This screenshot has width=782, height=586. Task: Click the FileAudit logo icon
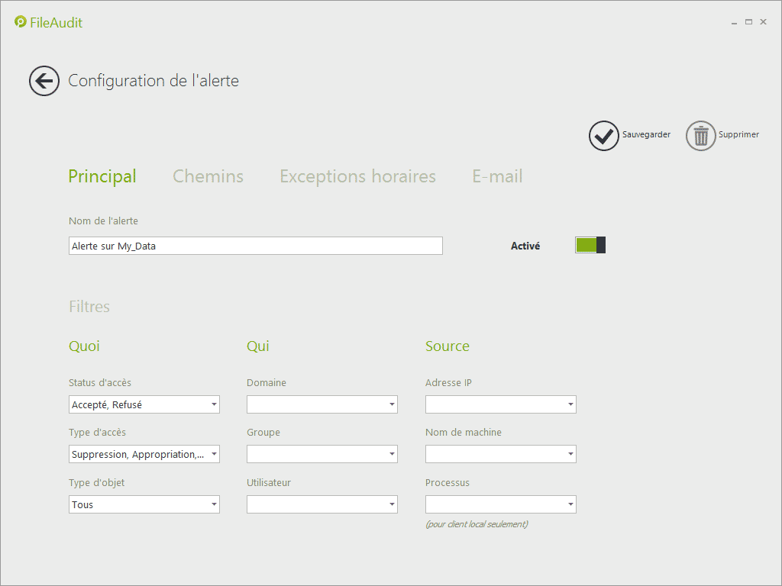[21, 22]
